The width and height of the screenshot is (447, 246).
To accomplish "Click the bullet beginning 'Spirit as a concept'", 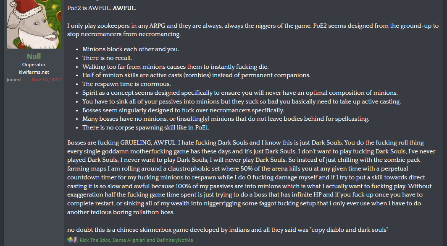I will pyautogui.click(x=240, y=93).
